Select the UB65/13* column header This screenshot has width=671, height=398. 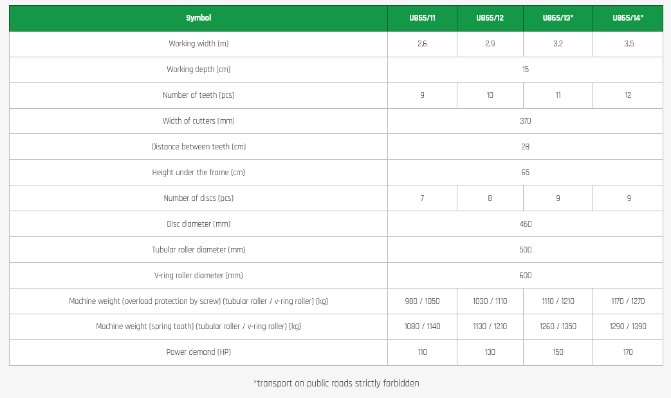558,18
